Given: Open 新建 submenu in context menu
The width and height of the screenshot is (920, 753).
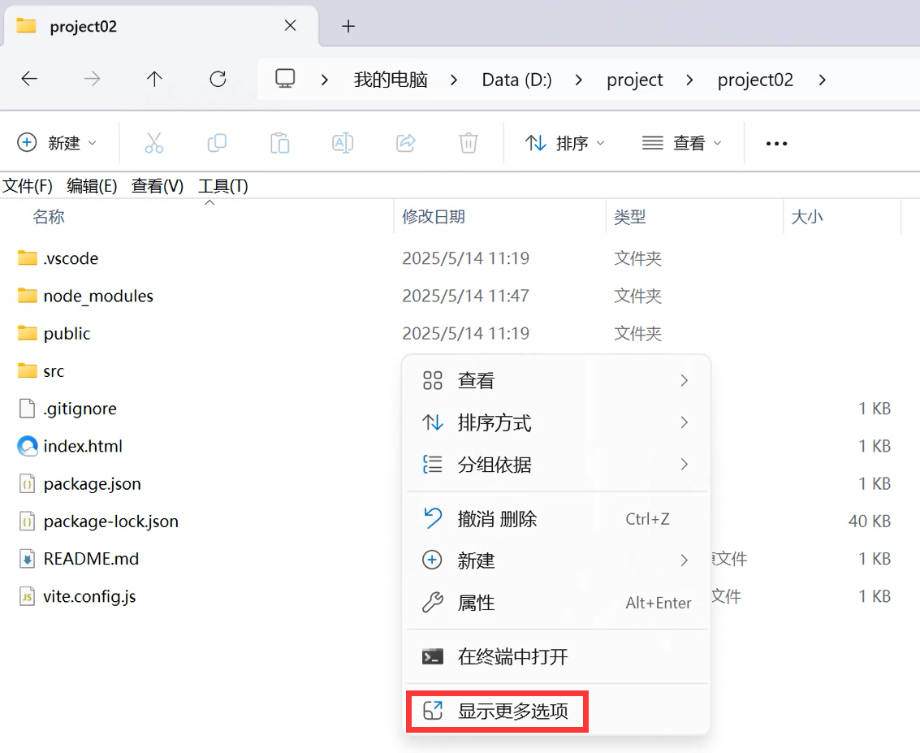Looking at the screenshot, I should tap(557, 560).
